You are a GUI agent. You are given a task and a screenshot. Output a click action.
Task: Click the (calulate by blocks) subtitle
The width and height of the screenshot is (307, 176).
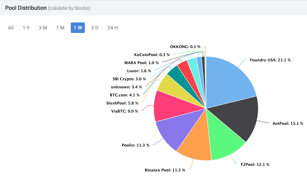tap(69, 8)
